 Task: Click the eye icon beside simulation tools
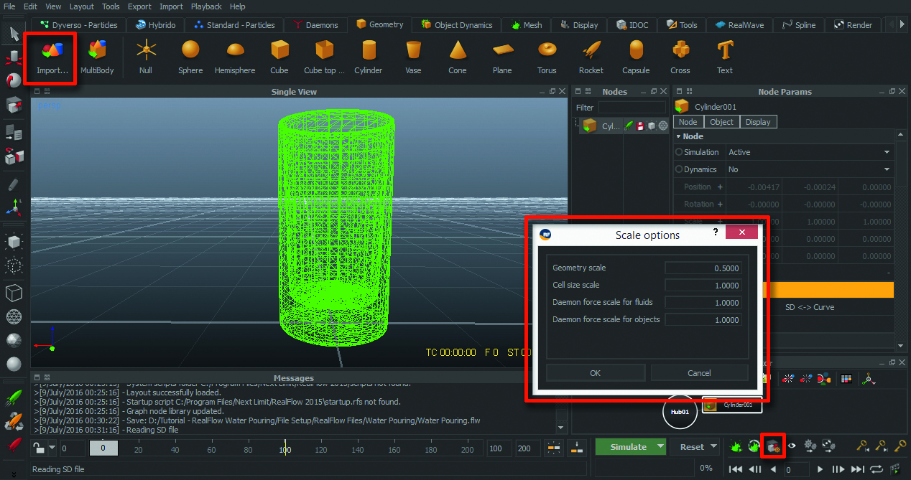pyautogui.click(x=791, y=446)
